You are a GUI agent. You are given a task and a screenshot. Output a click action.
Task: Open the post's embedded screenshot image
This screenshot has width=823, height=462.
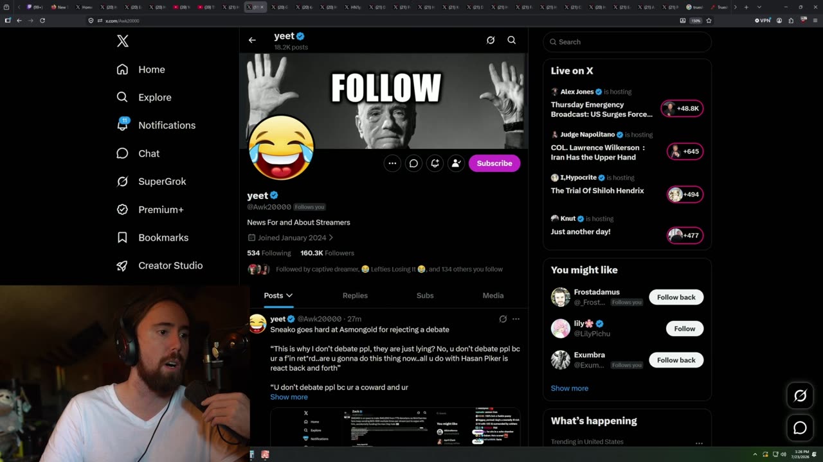[x=395, y=427]
